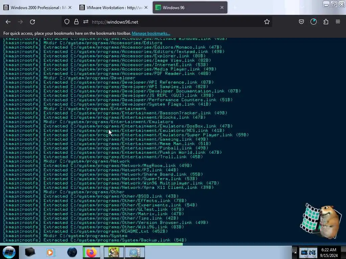346x259 pixels.
Task: Open the virtual machine monitor taskbar app
Action: (x=134, y=252)
